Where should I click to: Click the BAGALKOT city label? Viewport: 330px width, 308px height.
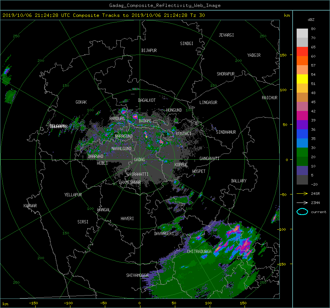(x=147, y=100)
